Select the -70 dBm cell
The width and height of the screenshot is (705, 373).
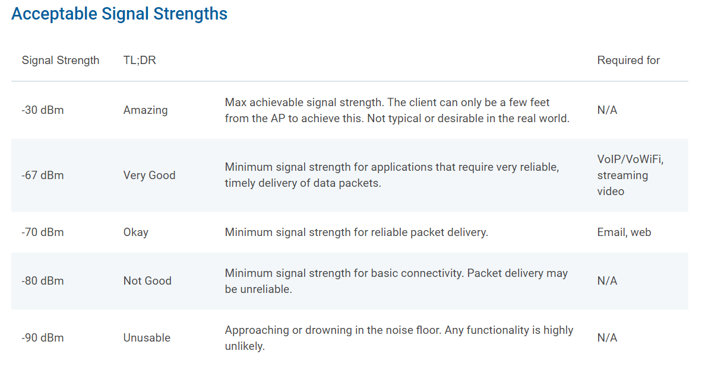click(x=43, y=232)
